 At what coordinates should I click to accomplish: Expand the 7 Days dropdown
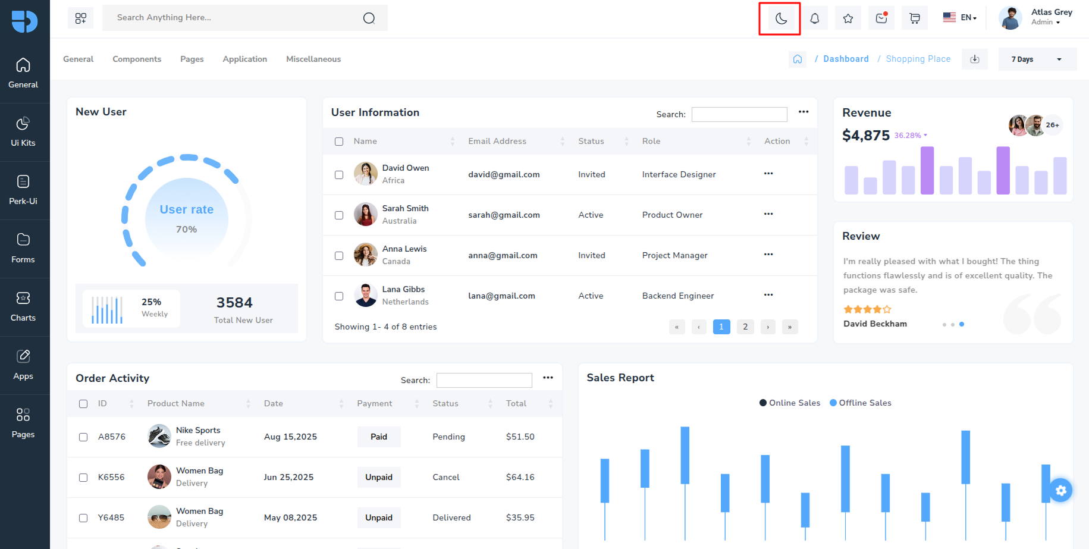tap(1037, 59)
